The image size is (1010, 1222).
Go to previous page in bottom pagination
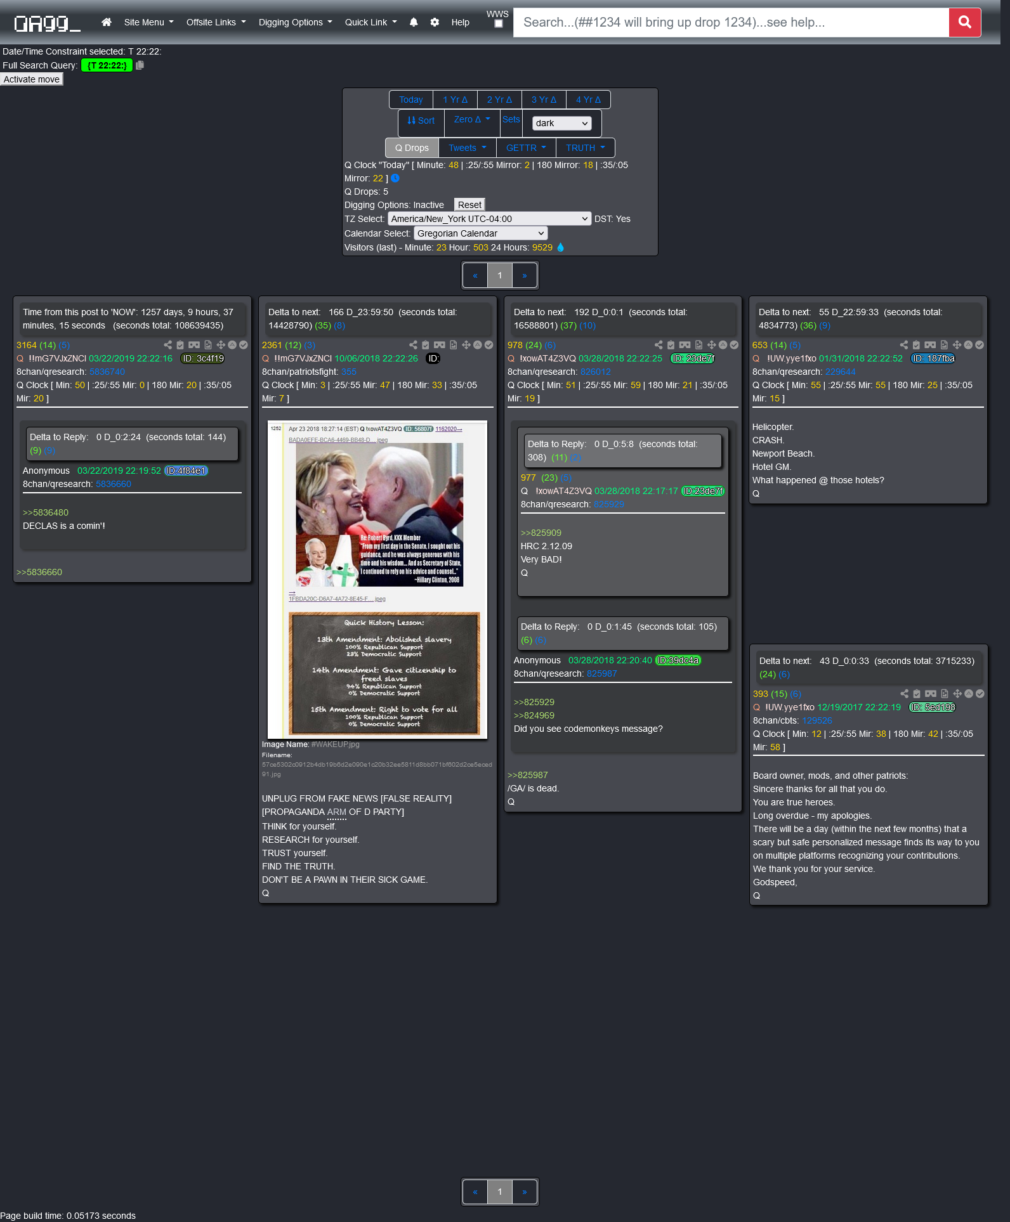(x=475, y=1192)
